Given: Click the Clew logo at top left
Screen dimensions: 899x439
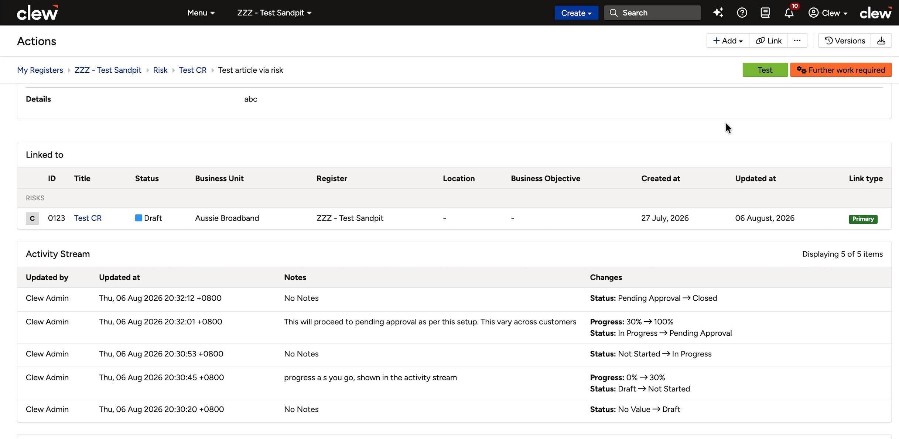Looking at the screenshot, I should (x=38, y=13).
